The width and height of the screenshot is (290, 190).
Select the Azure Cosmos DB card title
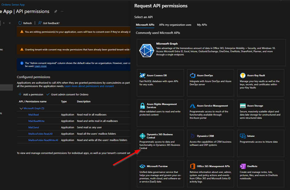[x=157, y=75]
